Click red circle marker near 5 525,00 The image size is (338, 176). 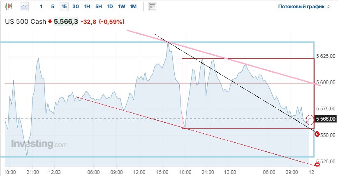pyautogui.click(x=317, y=165)
